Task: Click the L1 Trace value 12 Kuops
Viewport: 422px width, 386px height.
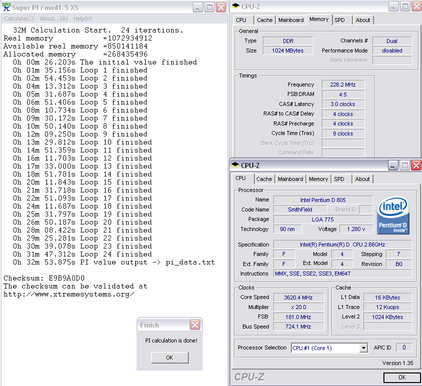Action: [x=388, y=307]
